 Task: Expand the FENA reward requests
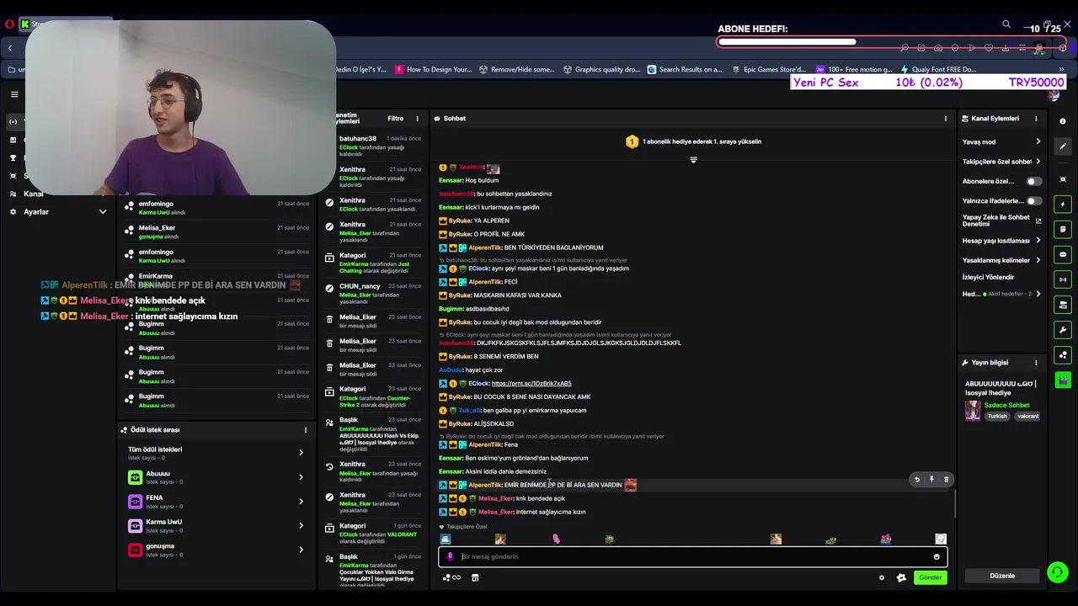point(217,502)
